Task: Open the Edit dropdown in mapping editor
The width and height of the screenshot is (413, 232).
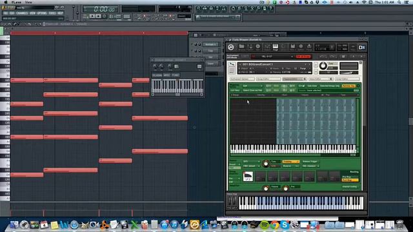Action: point(252,86)
